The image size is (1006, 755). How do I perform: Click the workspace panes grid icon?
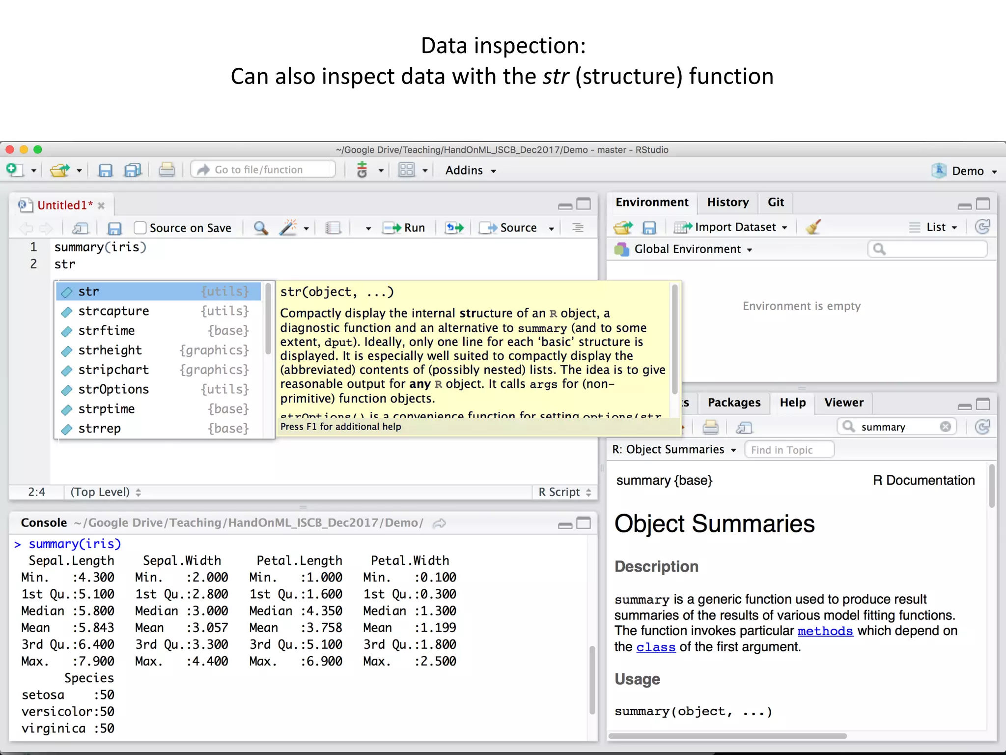(406, 170)
